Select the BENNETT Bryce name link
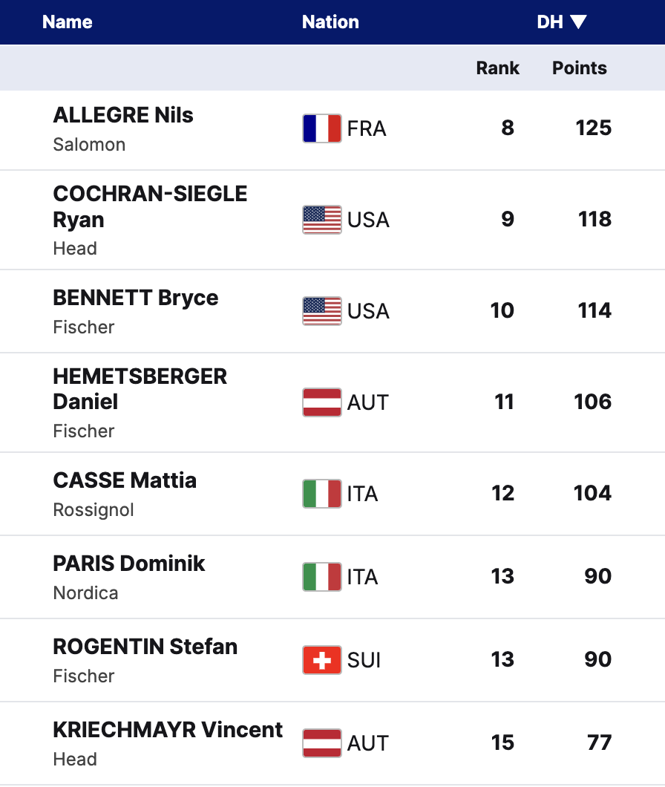Screen dimensions: 665x787 pyautogui.click(x=136, y=298)
